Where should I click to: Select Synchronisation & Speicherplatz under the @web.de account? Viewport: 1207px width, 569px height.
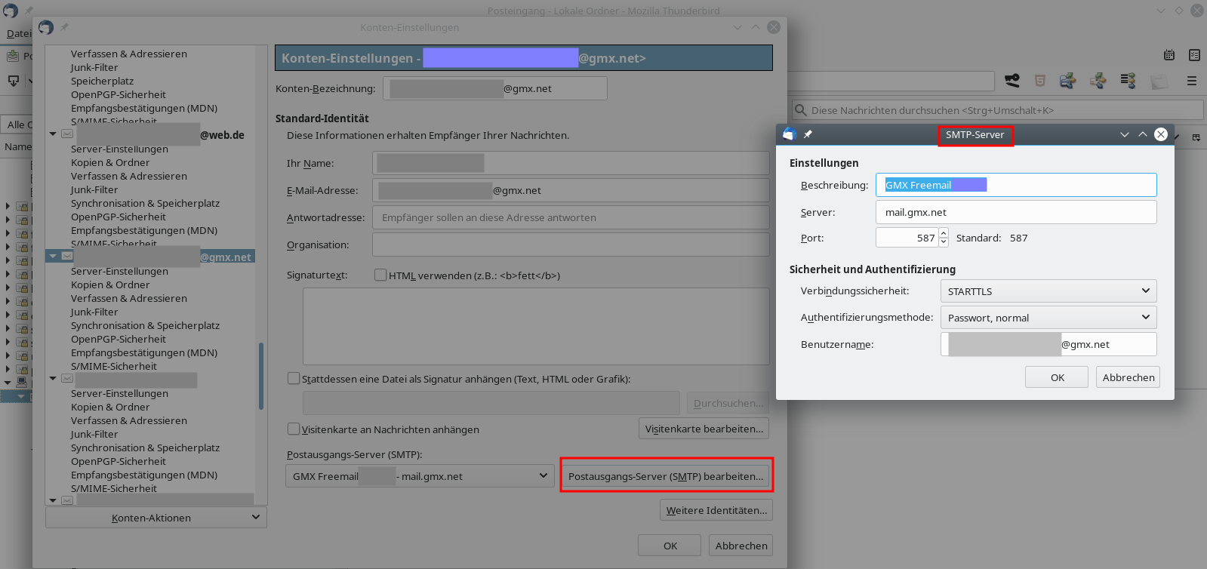[145, 203]
